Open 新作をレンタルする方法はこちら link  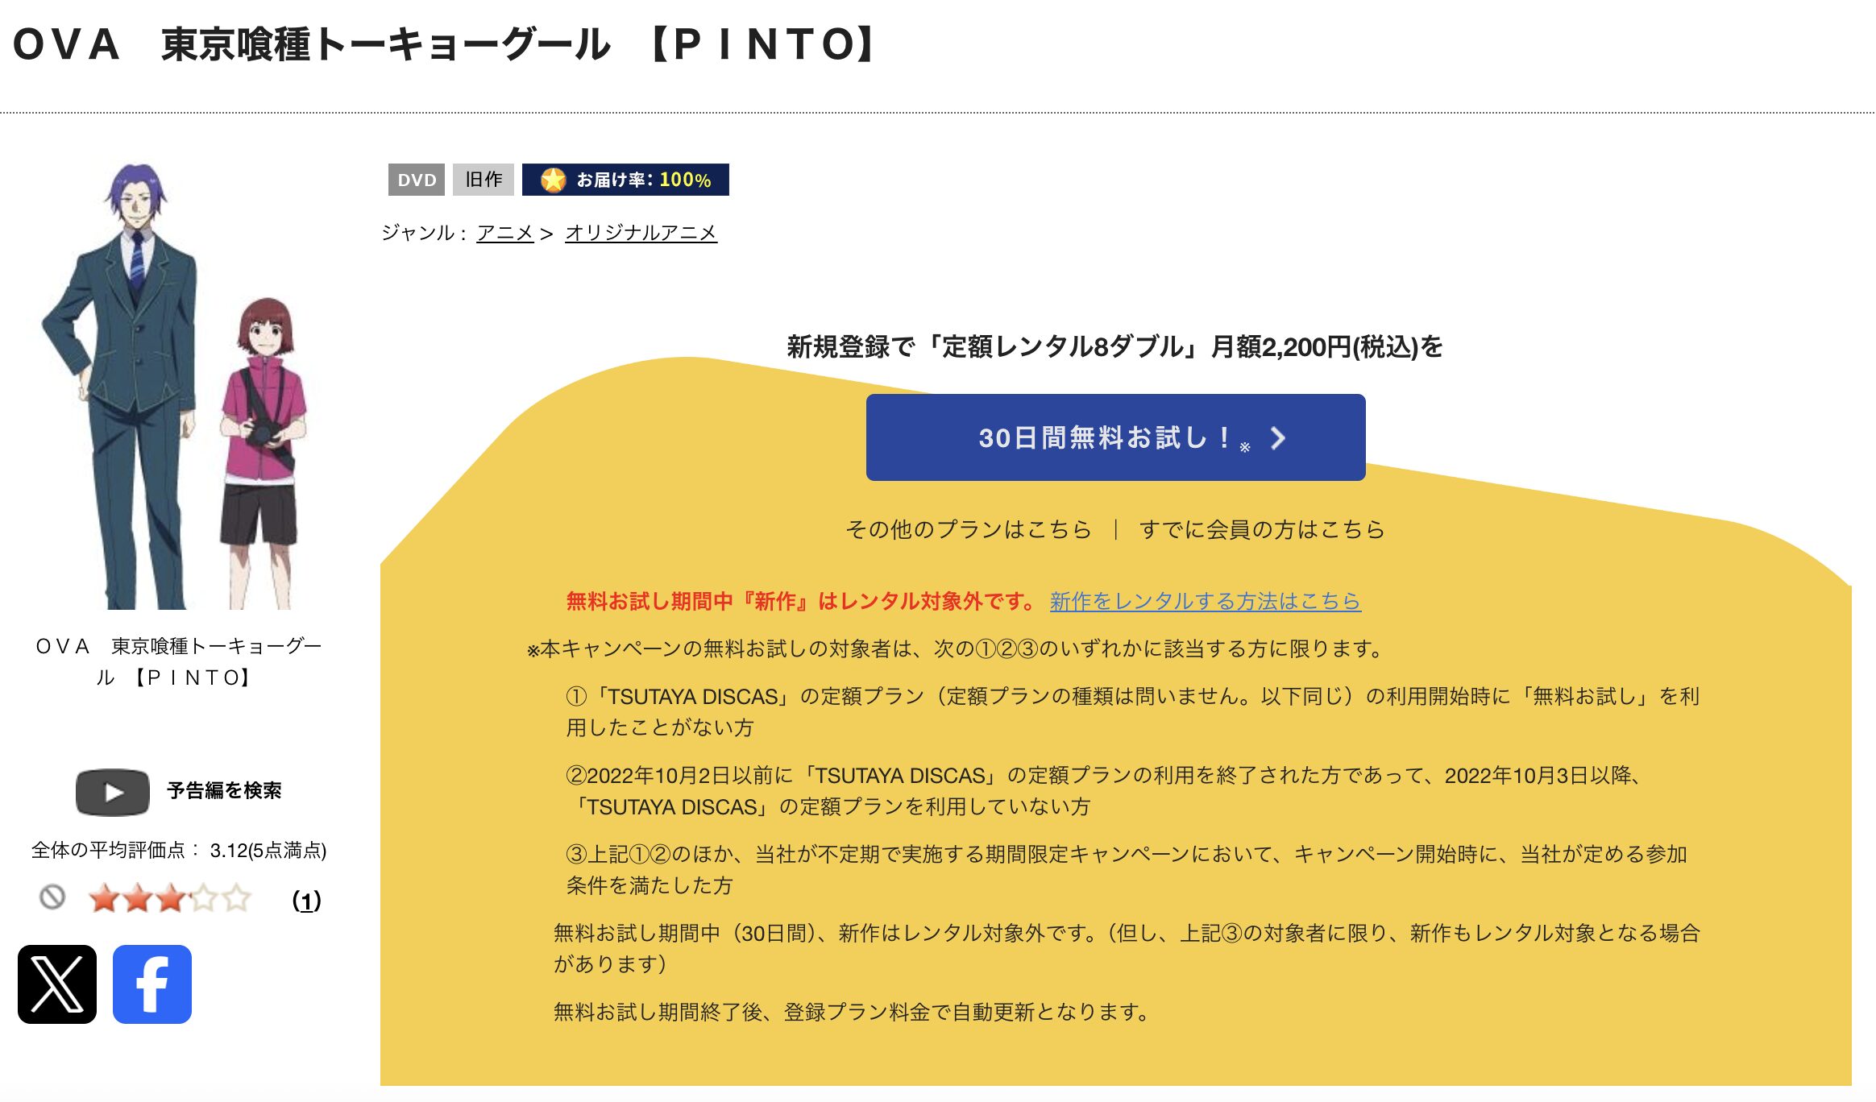coord(1206,601)
